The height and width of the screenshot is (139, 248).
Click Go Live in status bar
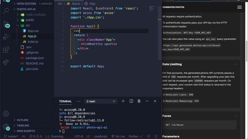point(118,136)
